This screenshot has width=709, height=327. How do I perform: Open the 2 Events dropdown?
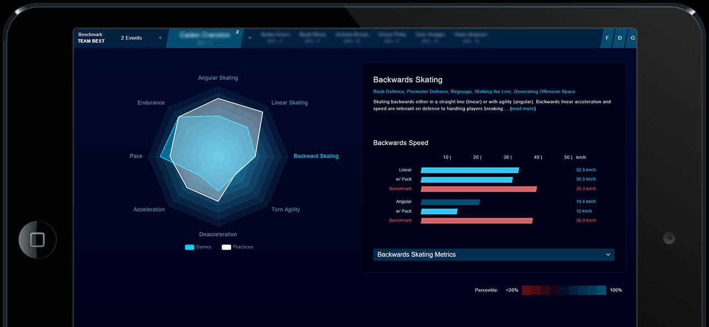[x=131, y=38]
